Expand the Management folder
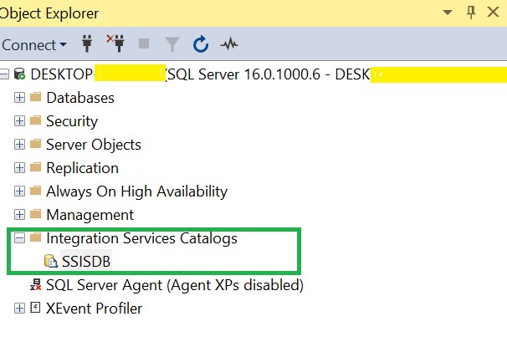Screen dimensions: 507x347 pos(19,214)
